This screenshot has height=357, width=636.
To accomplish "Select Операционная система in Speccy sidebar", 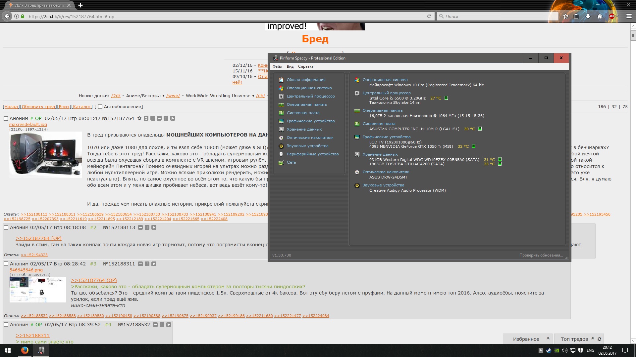I will [309, 88].
